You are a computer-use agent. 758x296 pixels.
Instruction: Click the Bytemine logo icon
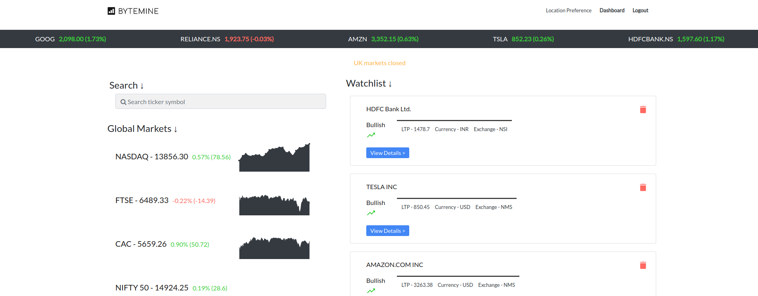(x=111, y=11)
